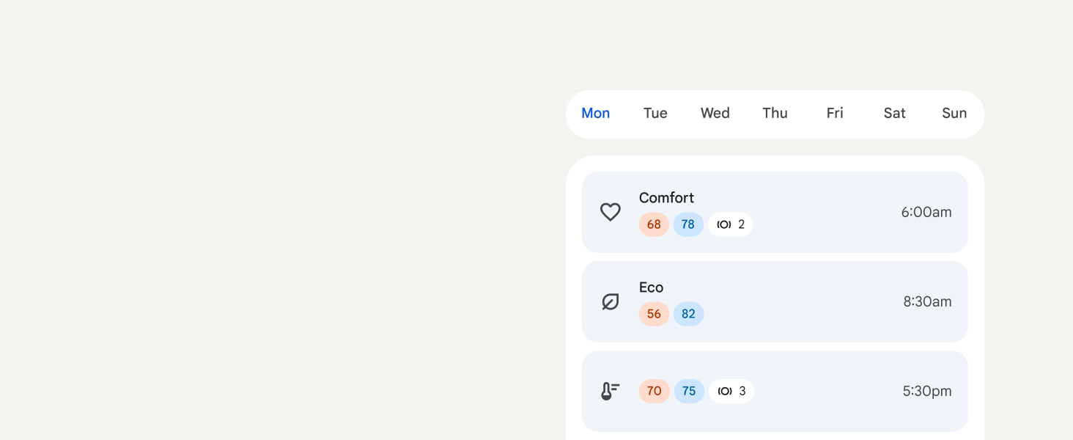
Task: Open the Eco 8:30am time
Action: [927, 301]
